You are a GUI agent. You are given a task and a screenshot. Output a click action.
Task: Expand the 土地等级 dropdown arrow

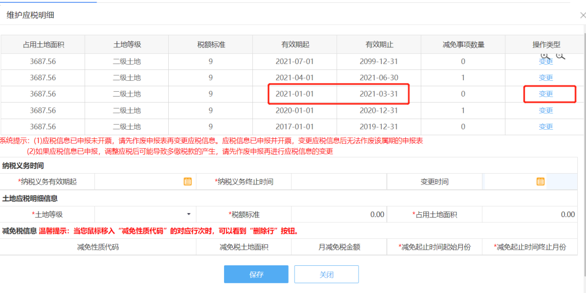pos(189,214)
